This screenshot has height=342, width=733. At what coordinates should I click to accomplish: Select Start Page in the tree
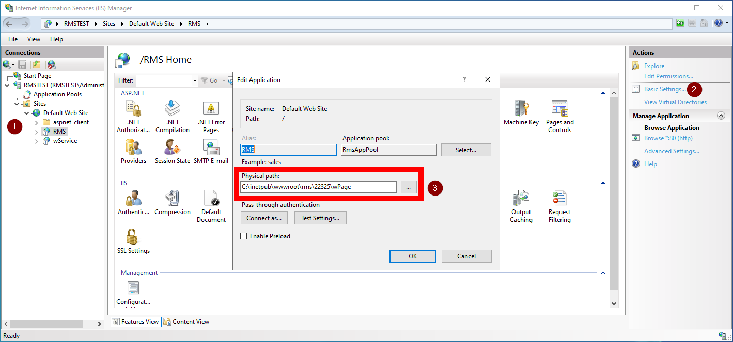coord(37,76)
